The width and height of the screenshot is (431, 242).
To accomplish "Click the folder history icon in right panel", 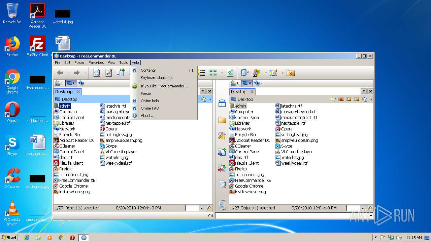I will pos(333,99).
